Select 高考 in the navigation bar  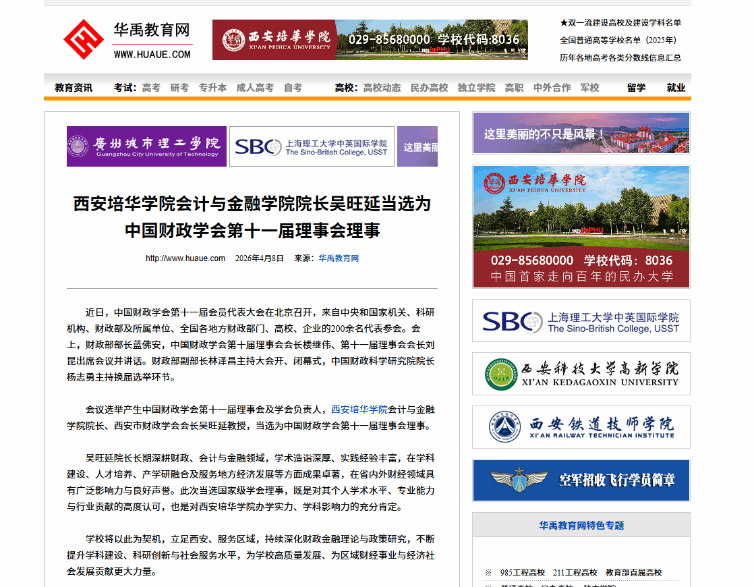(151, 88)
